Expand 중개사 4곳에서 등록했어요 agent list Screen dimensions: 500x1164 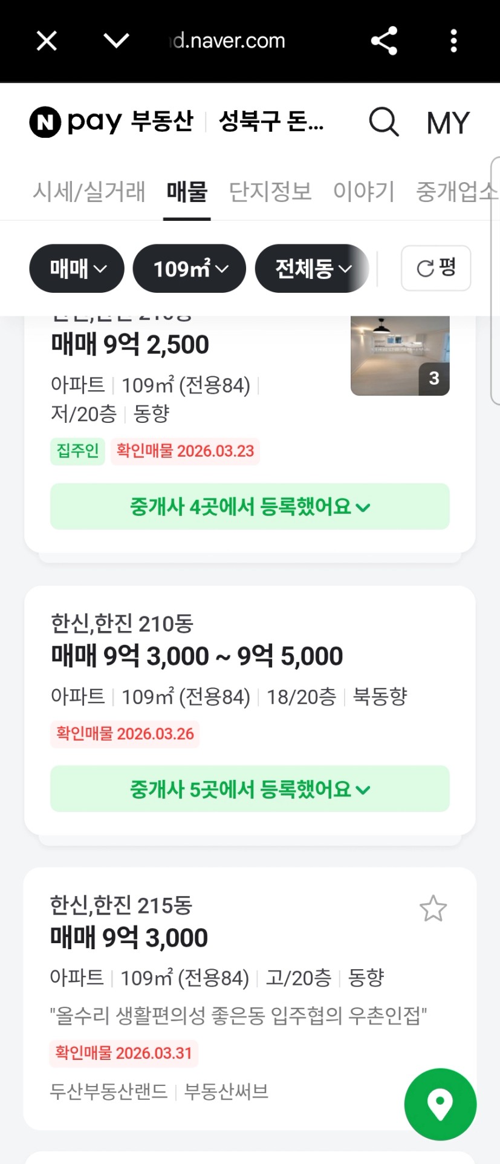[x=250, y=506]
